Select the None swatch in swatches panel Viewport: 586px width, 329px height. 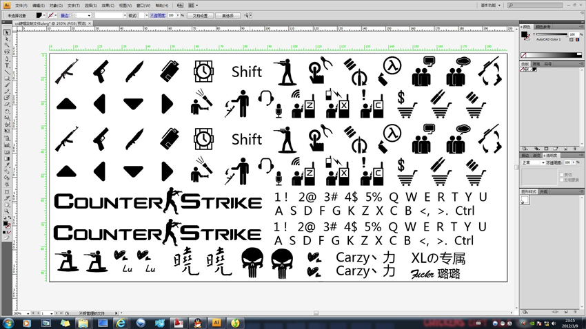click(523, 70)
